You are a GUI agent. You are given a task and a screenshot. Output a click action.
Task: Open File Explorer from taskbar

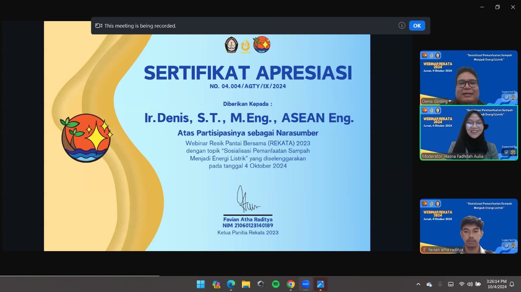(246, 285)
